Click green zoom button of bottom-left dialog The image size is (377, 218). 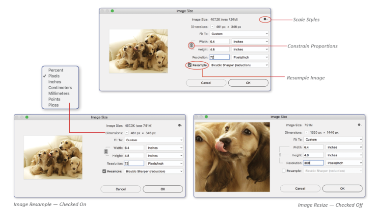27,117
